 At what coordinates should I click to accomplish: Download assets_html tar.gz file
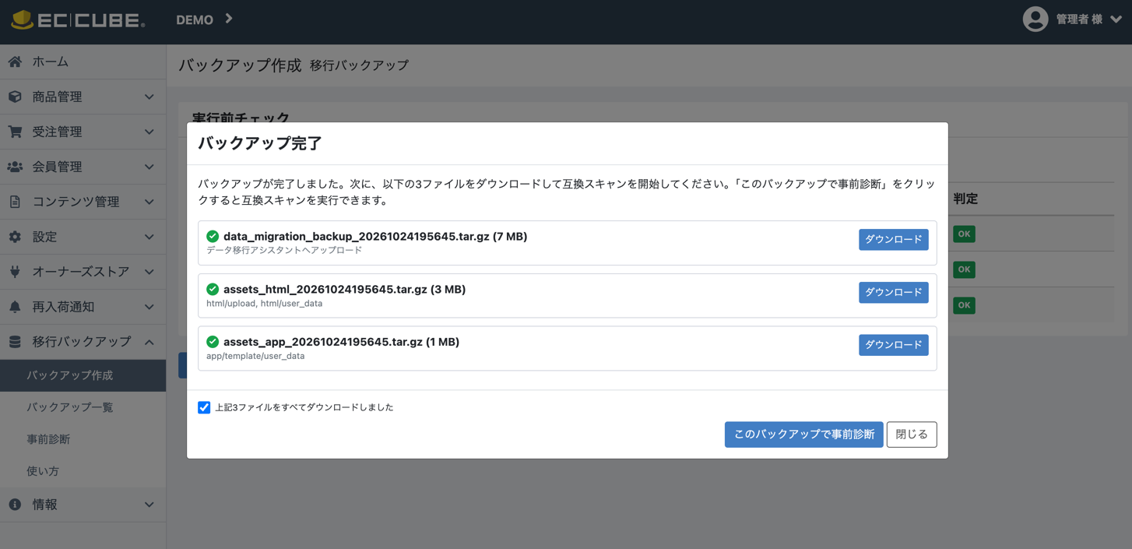tap(893, 292)
